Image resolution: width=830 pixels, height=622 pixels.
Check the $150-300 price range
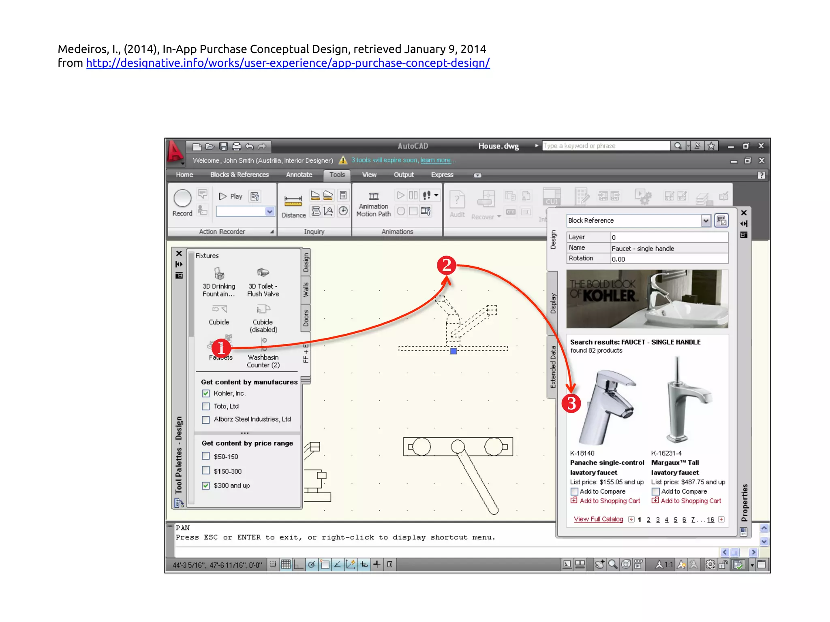point(206,471)
